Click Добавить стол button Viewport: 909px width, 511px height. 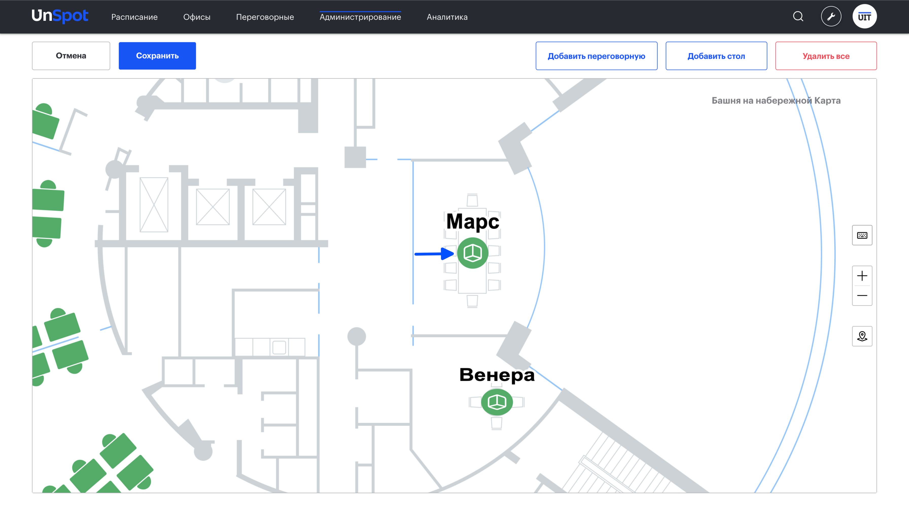(x=716, y=56)
